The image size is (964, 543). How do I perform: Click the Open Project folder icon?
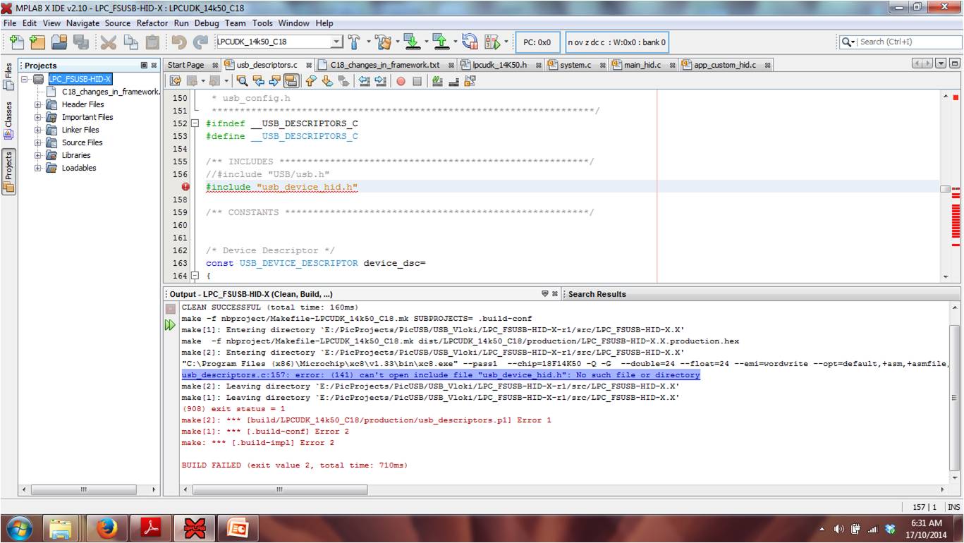[59, 42]
